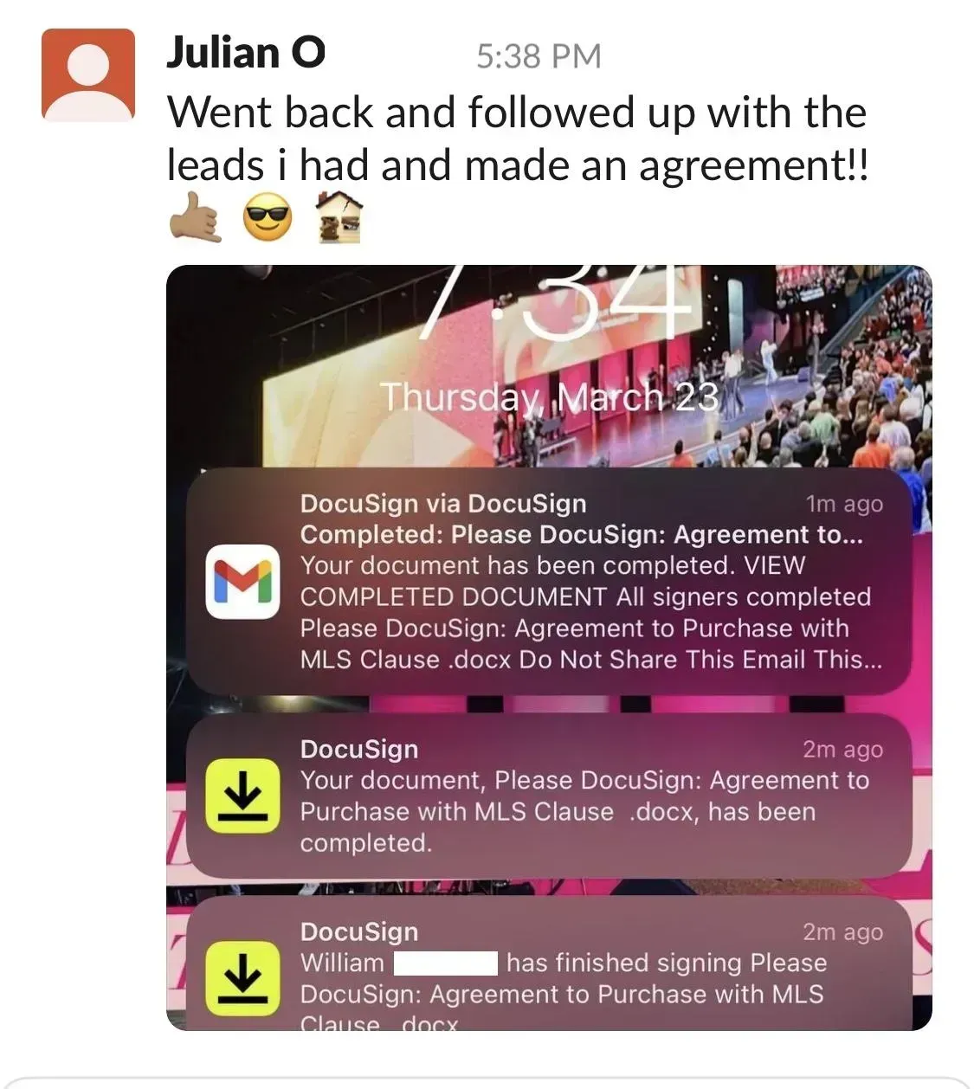Open the 'DocuSign via DocuSign' Gmail notification
The width and height of the screenshot is (974, 1089).
click(549, 581)
